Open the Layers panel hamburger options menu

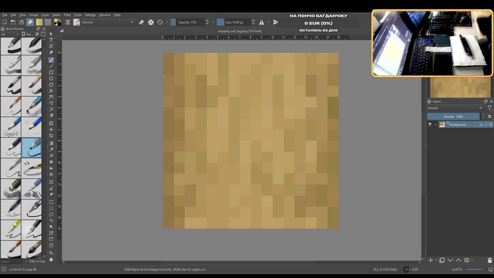coord(490,117)
